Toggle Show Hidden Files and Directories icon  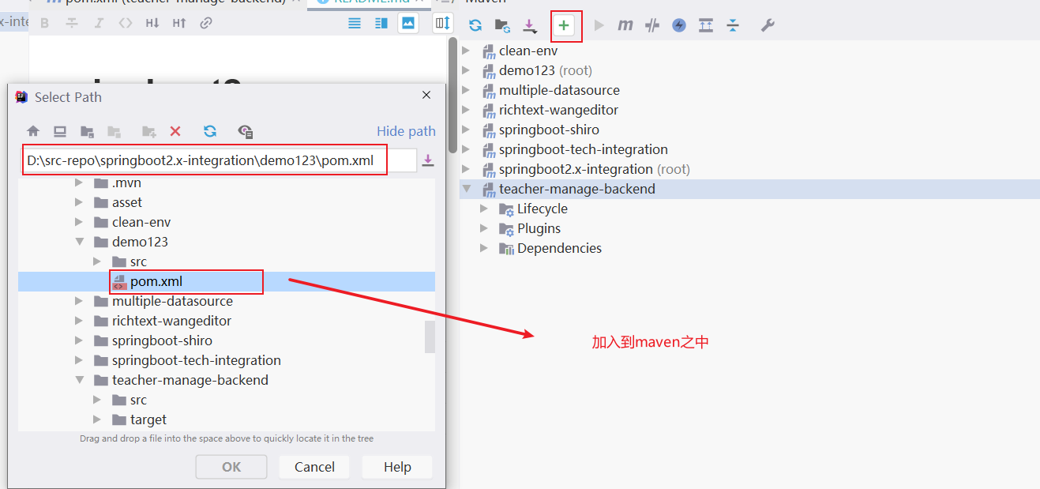(246, 131)
